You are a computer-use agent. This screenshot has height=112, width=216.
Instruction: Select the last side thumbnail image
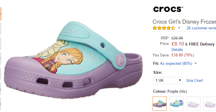coord(0,104)
